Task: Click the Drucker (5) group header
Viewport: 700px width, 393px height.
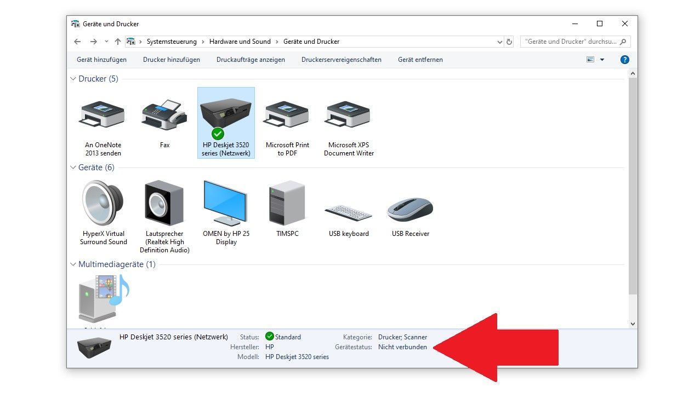Action: coord(98,79)
